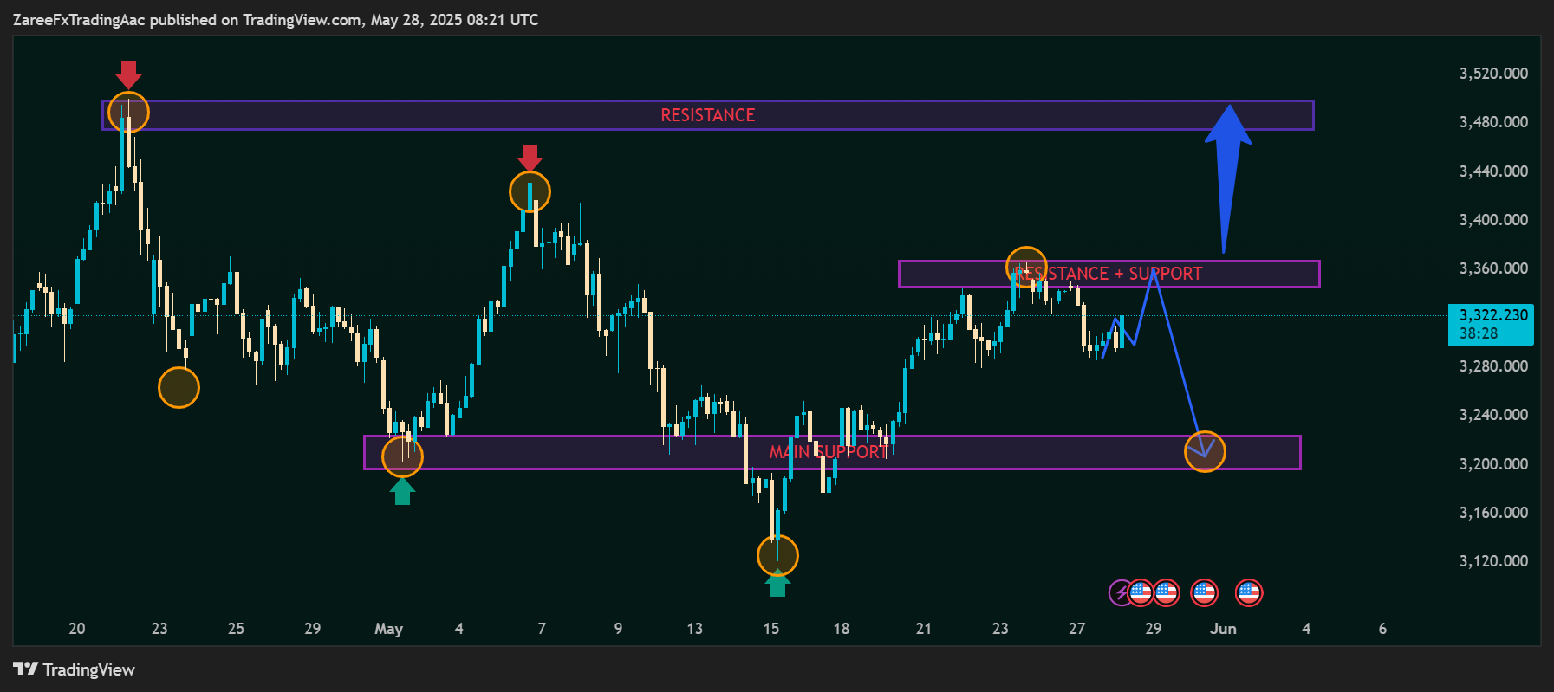Click the 3,120.000 price axis label
Screen dimensions: 1554x692
tap(1493, 561)
